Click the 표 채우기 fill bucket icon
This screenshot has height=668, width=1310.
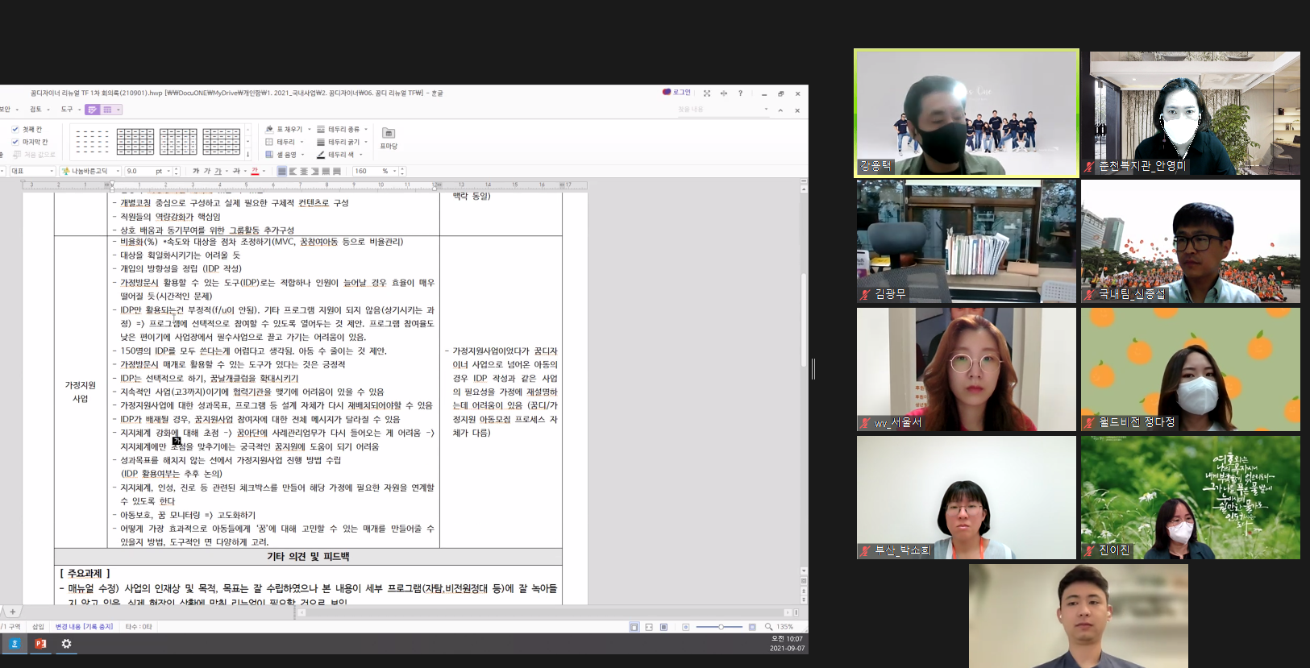(x=269, y=129)
